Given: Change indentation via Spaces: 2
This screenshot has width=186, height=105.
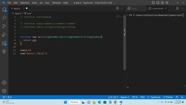Looking at the screenshot, I should point(125,97).
